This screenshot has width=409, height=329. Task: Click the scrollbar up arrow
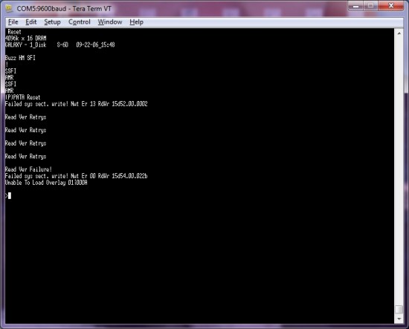coord(399,33)
